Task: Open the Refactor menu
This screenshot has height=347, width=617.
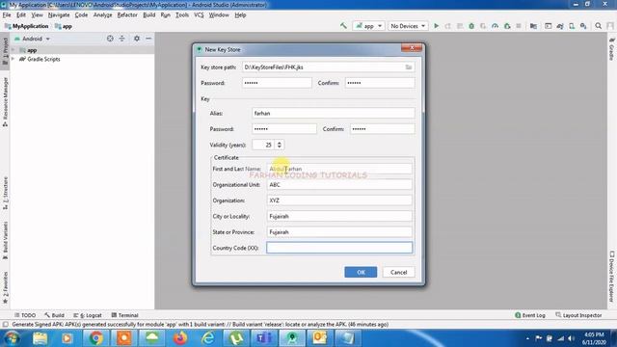Action: 127,15
